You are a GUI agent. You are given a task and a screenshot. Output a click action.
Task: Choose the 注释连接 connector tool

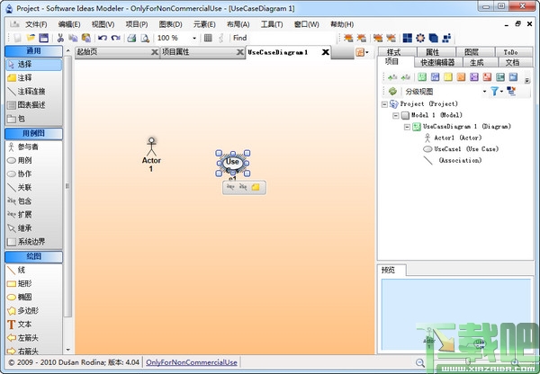33,92
